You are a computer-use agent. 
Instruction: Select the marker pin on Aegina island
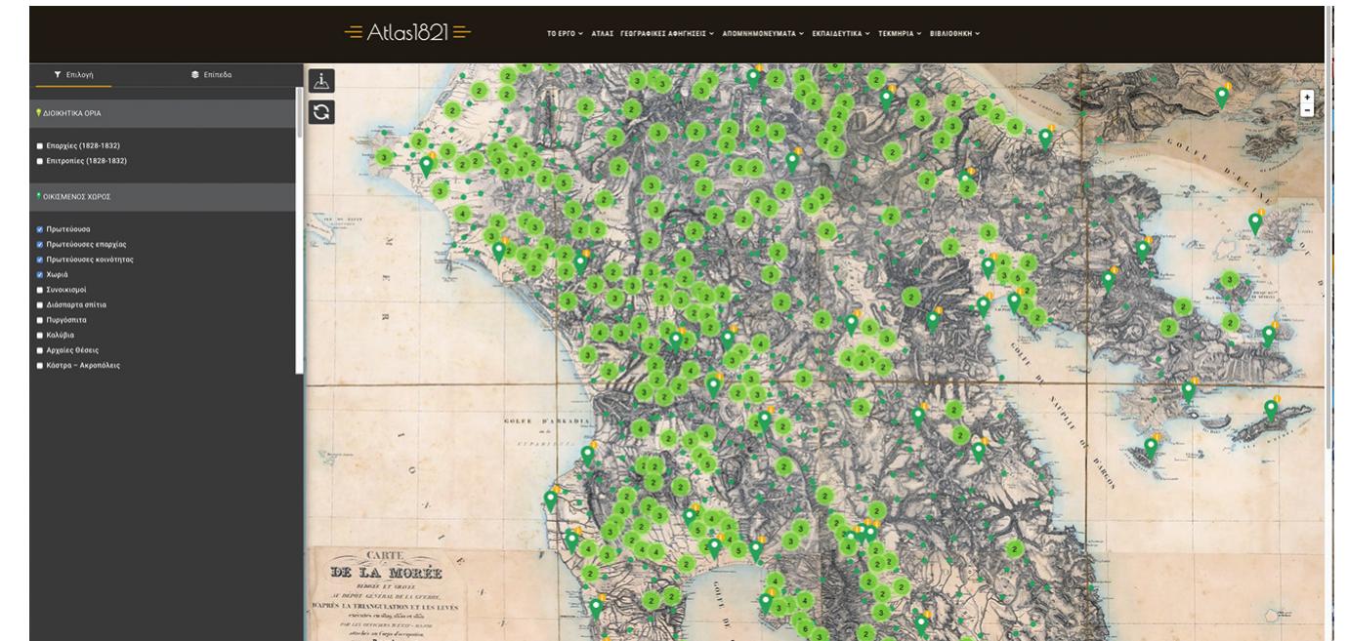(x=1255, y=223)
